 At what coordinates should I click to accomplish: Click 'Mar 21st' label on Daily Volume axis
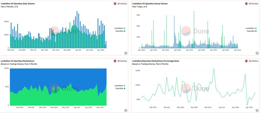click(x=56, y=50)
